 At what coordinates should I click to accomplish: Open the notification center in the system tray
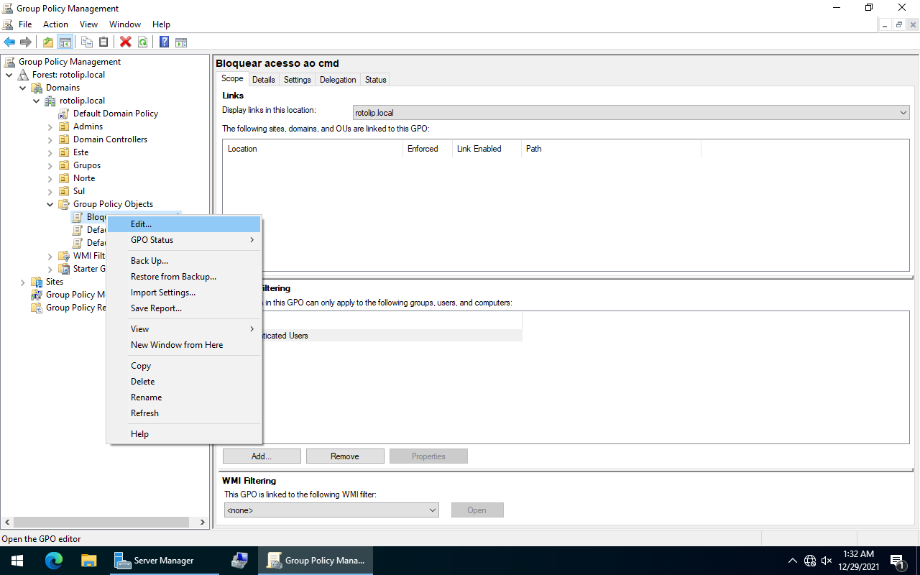click(897, 560)
